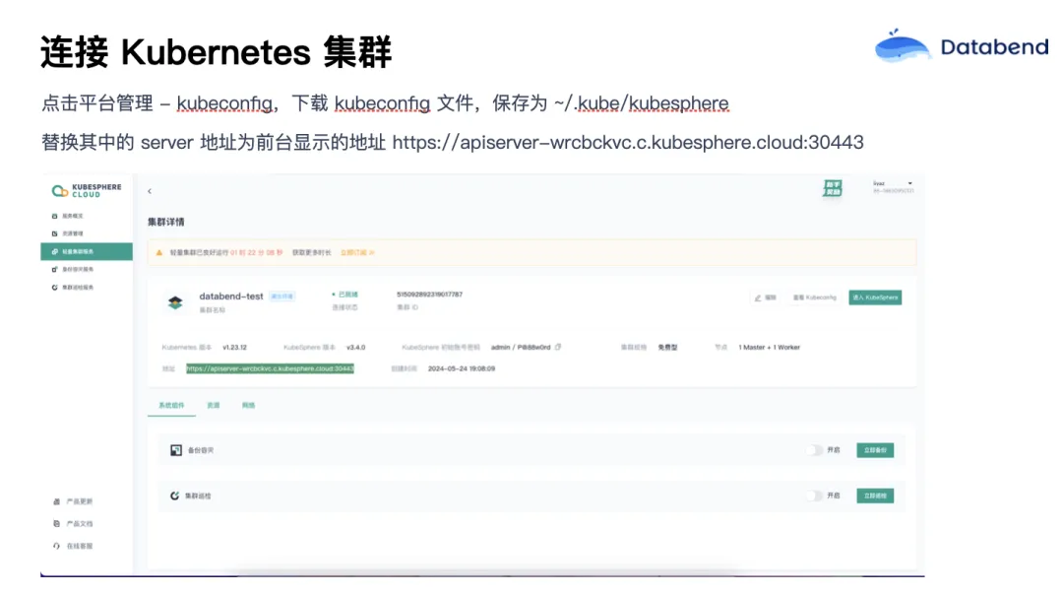The image size is (1063, 595).
Task: Click the 1 Master + 1 Worker value
Action: tap(769, 347)
